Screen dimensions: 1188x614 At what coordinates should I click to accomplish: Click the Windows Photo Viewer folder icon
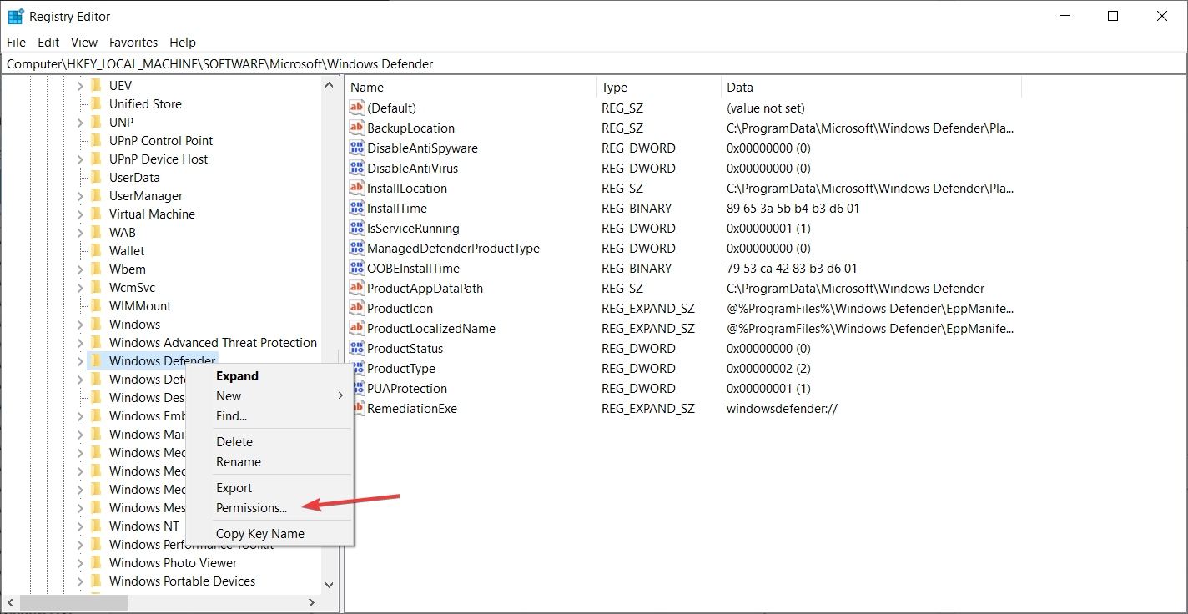pyautogui.click(x=96, y=562)
